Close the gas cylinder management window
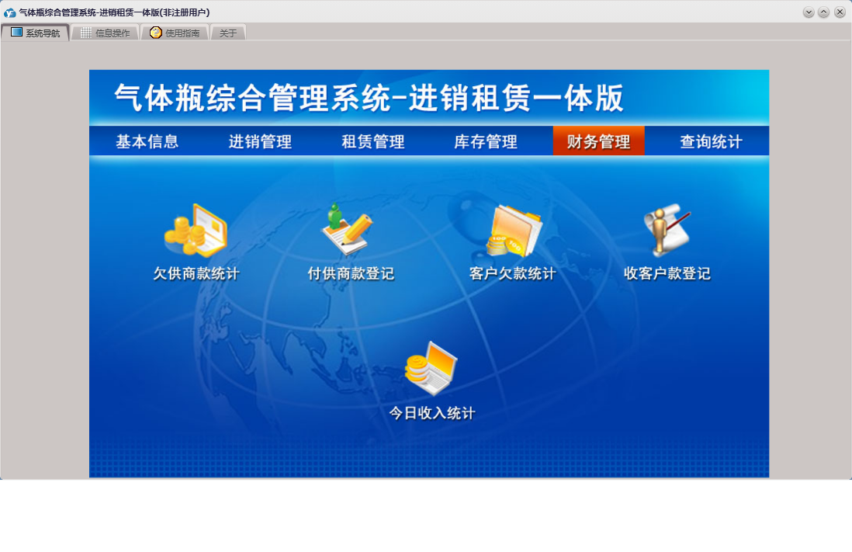This screenshot has width=852, height=552. click(840, 12)
